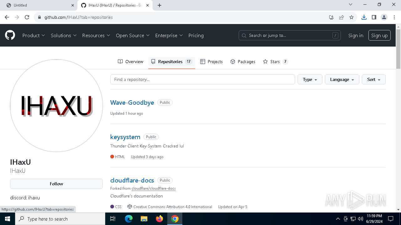Toggle the Chrome side panel icon
This screenshot has width=401, height=225.
(374, 17)
